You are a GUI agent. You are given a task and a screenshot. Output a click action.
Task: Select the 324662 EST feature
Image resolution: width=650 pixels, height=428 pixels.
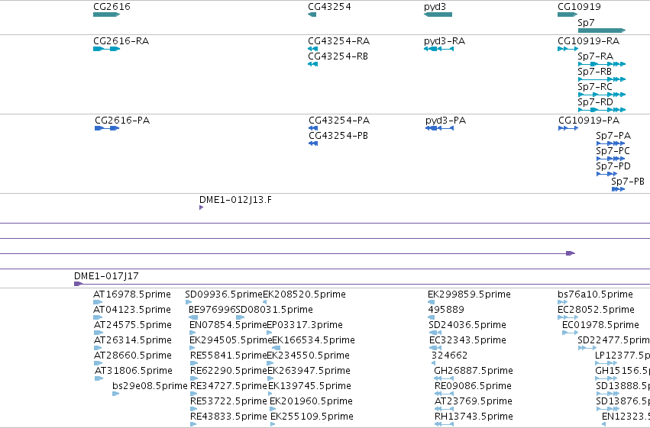point(433,363)
